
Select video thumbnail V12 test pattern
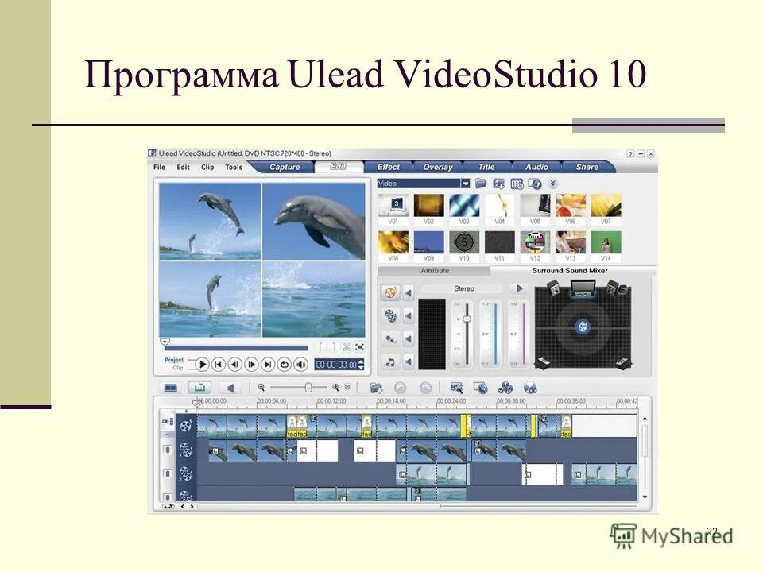pos(535,243)
